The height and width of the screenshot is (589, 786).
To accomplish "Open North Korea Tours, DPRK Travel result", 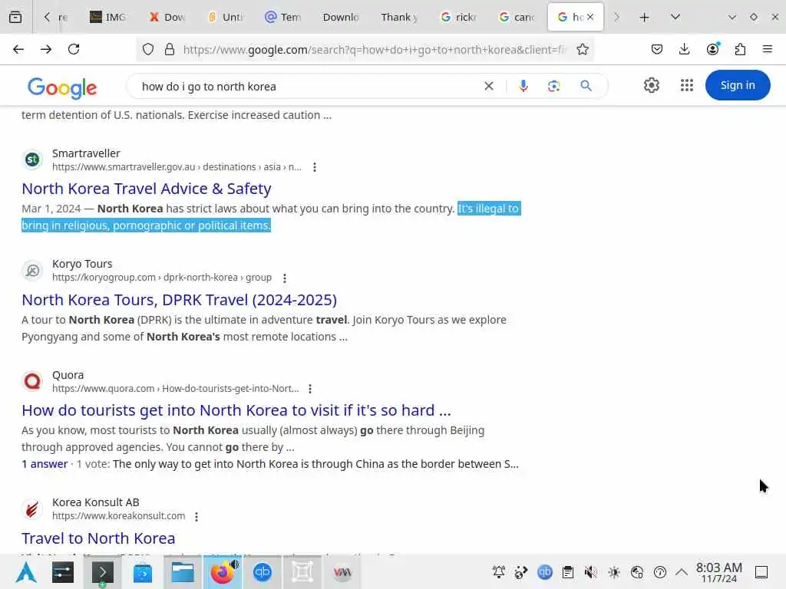I will 180,300.
